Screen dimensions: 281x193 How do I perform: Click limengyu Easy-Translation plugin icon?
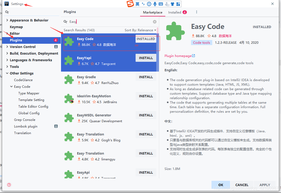[69, 156]
